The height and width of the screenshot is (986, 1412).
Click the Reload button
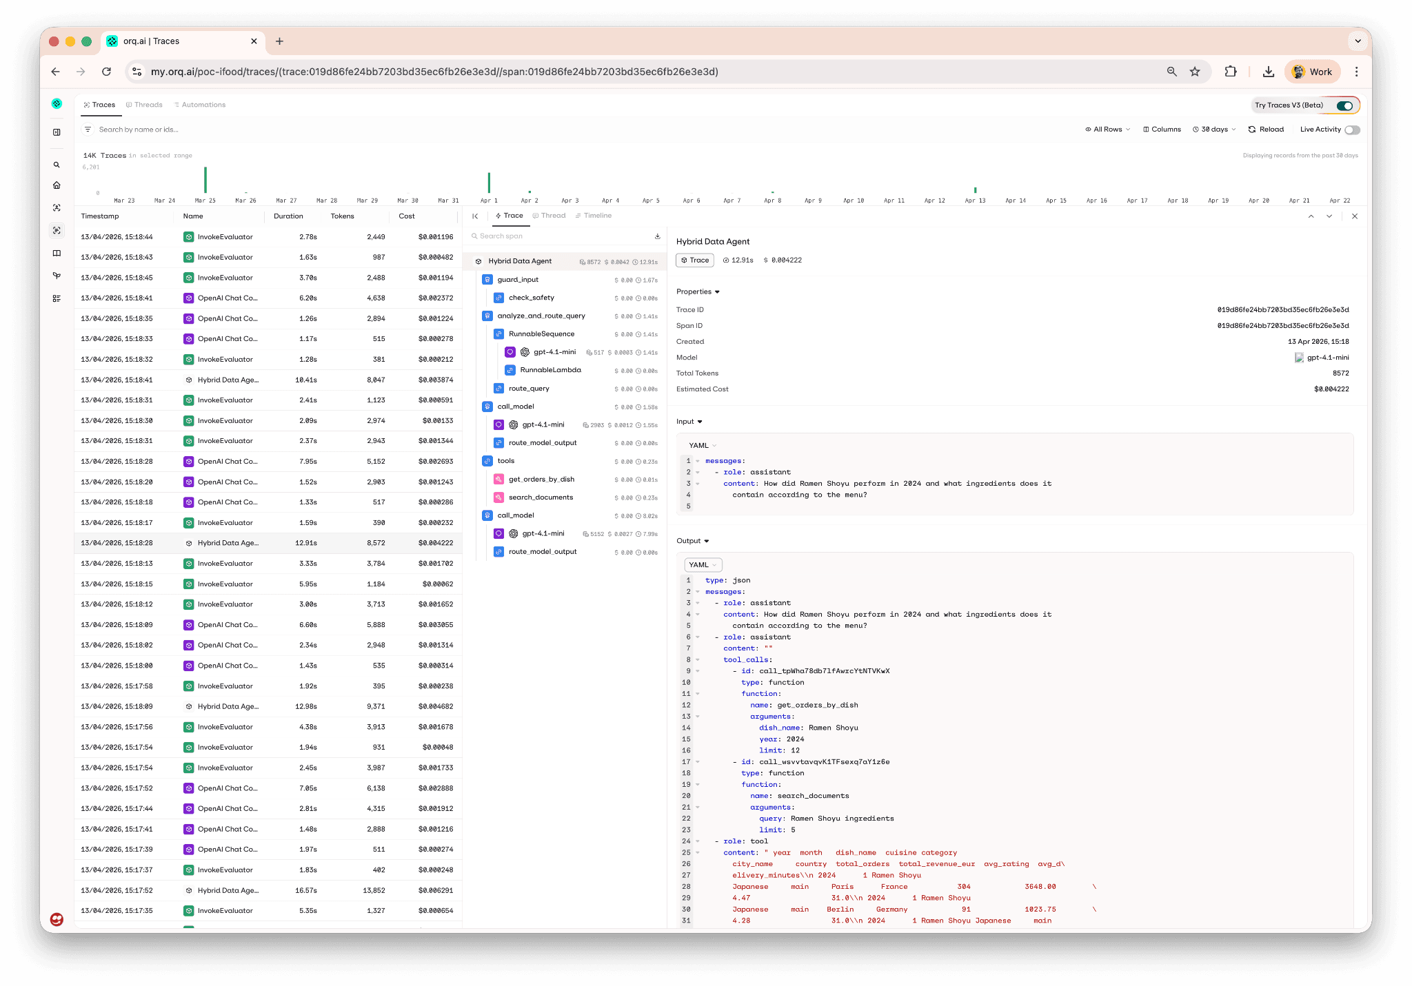1266,130
